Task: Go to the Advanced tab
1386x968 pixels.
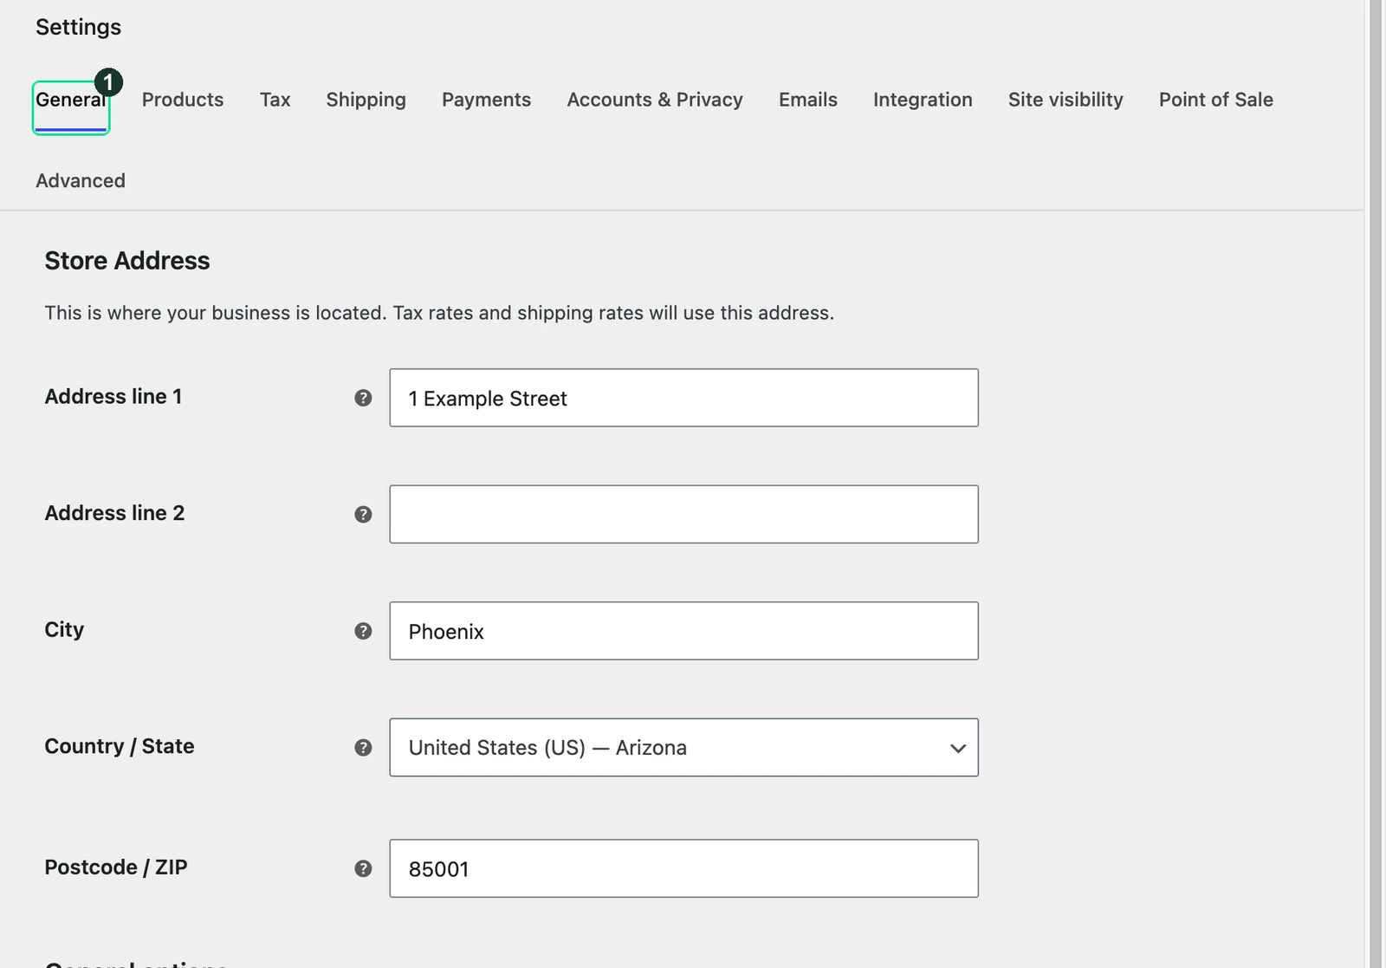Action: (x=81, y=181)
